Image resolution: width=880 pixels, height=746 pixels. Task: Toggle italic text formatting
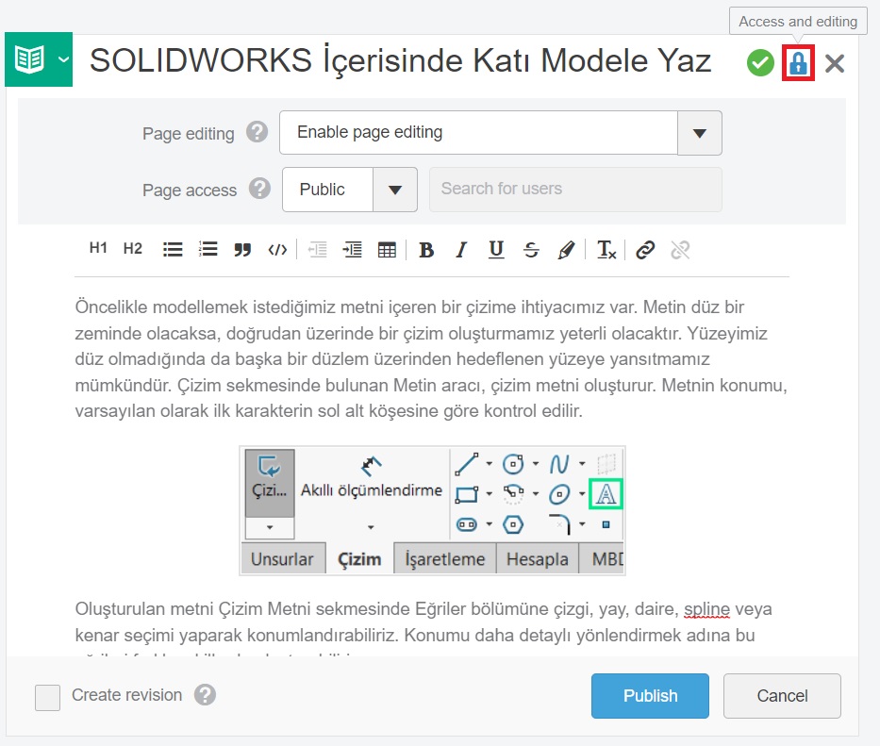click(x=461, y=250)
